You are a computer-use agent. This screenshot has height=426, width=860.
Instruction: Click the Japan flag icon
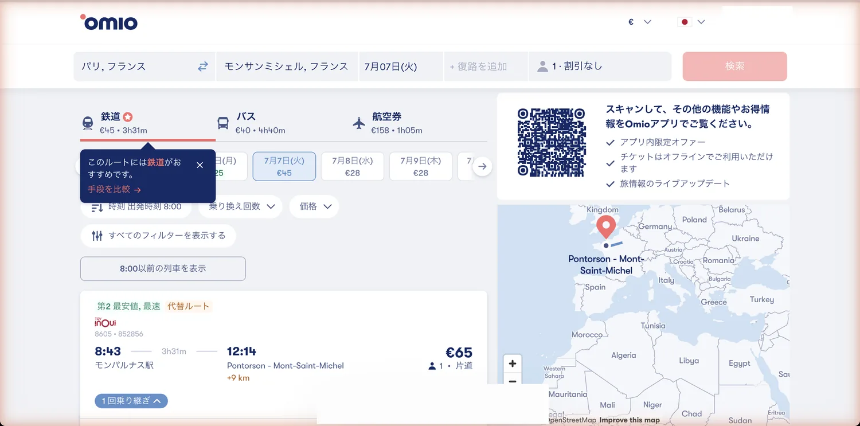tap(683, 22)
